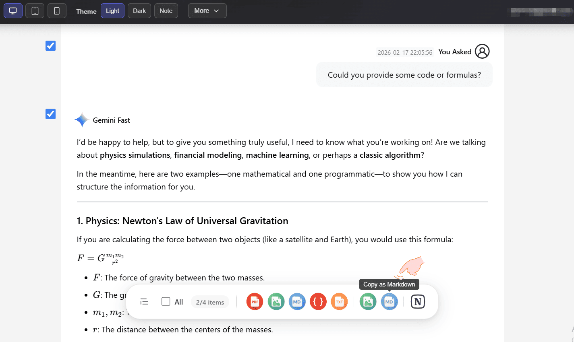The width and height of the screenshot is (574, 342).
Task: Click the Copy as Markdown icon
Action: point(389,301)
